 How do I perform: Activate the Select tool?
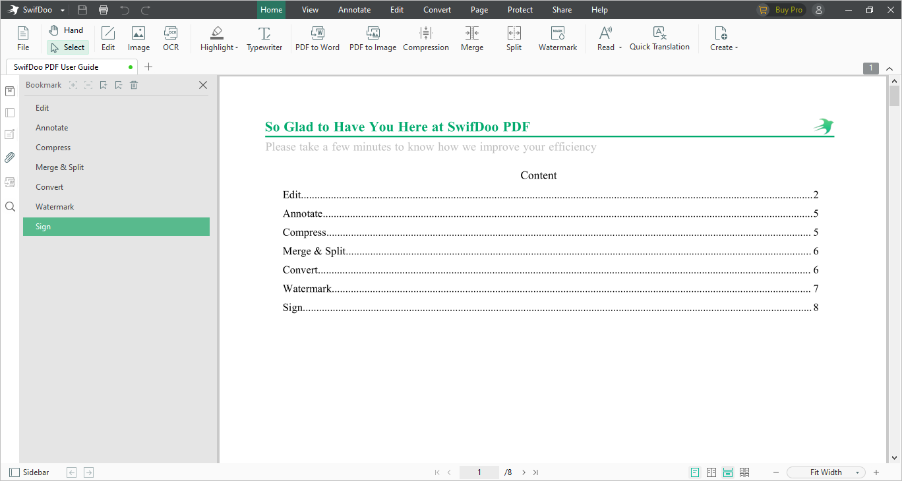pyautogui.click(x=67, y=47)
